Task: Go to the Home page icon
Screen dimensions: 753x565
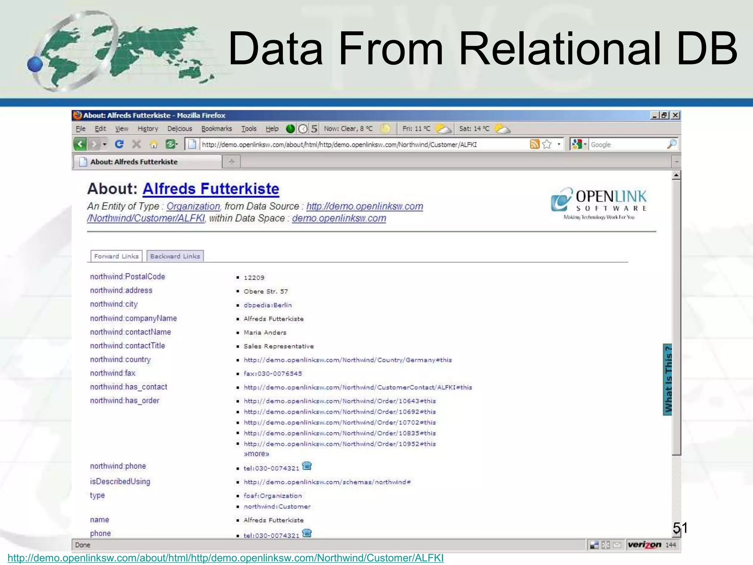Action: (x=154, y=144)
